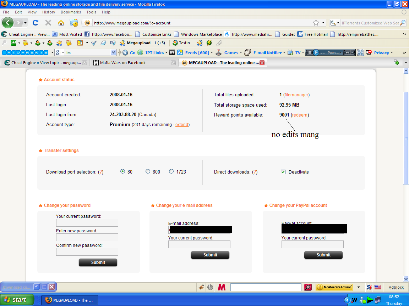
Task: Open the History menu
Action: coord(49,12)
